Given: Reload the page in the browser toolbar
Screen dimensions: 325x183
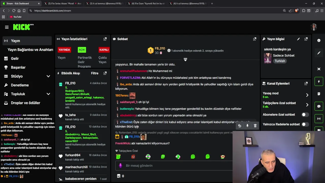Looking at the screenshot, I should coord(14,11).
